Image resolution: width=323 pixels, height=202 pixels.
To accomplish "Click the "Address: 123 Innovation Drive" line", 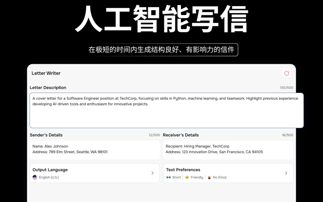I will click(214, 152).
